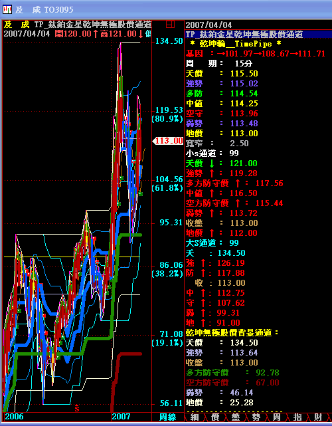Open the 盤 tab
The height and width of the screenshot is (426, 332).
click(x=236, y=417)
